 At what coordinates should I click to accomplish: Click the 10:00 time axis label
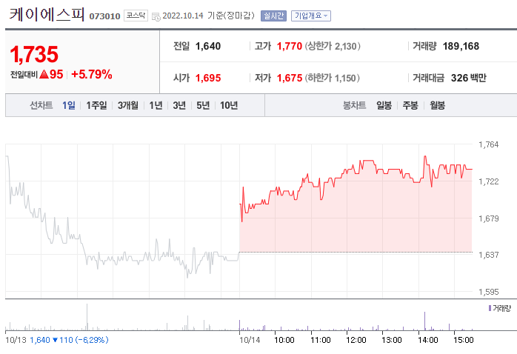(284, 340)
